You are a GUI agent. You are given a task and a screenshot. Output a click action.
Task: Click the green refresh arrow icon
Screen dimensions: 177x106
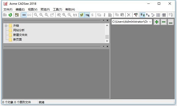(x=10, y=15)
